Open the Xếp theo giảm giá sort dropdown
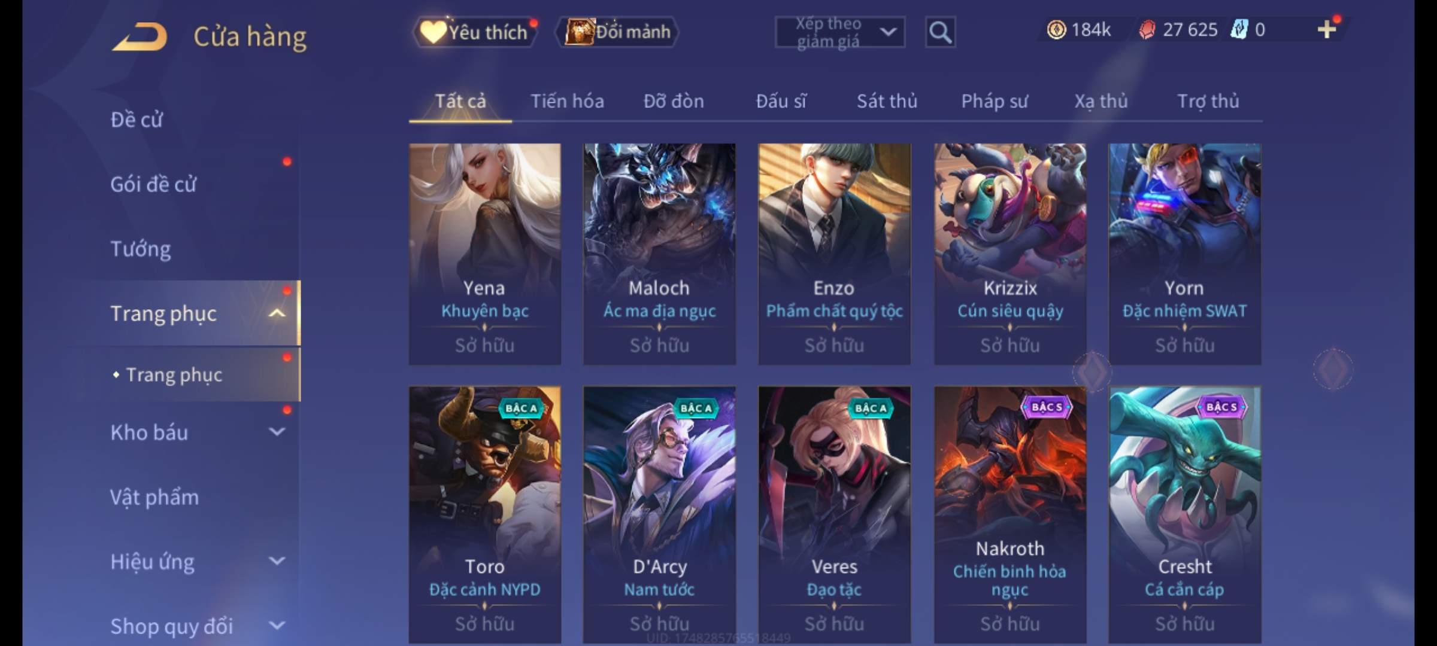The width and height of the screenshot is (1437, 646). pyautogui.click(x=840, y=32)
